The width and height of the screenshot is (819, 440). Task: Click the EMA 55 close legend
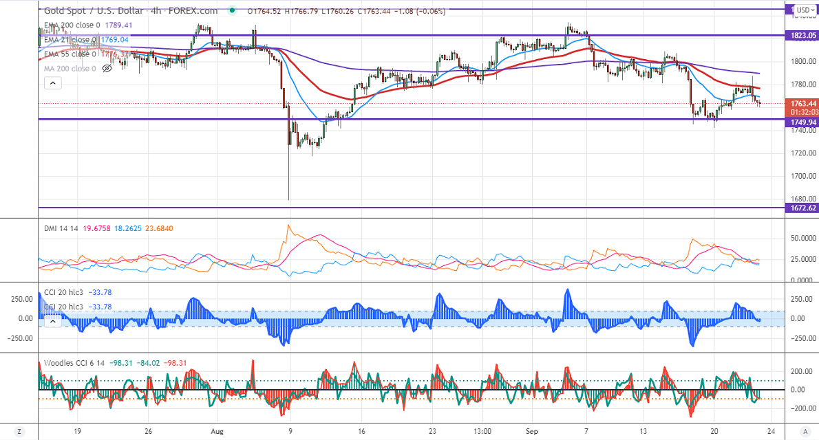(x=70, y=54)
